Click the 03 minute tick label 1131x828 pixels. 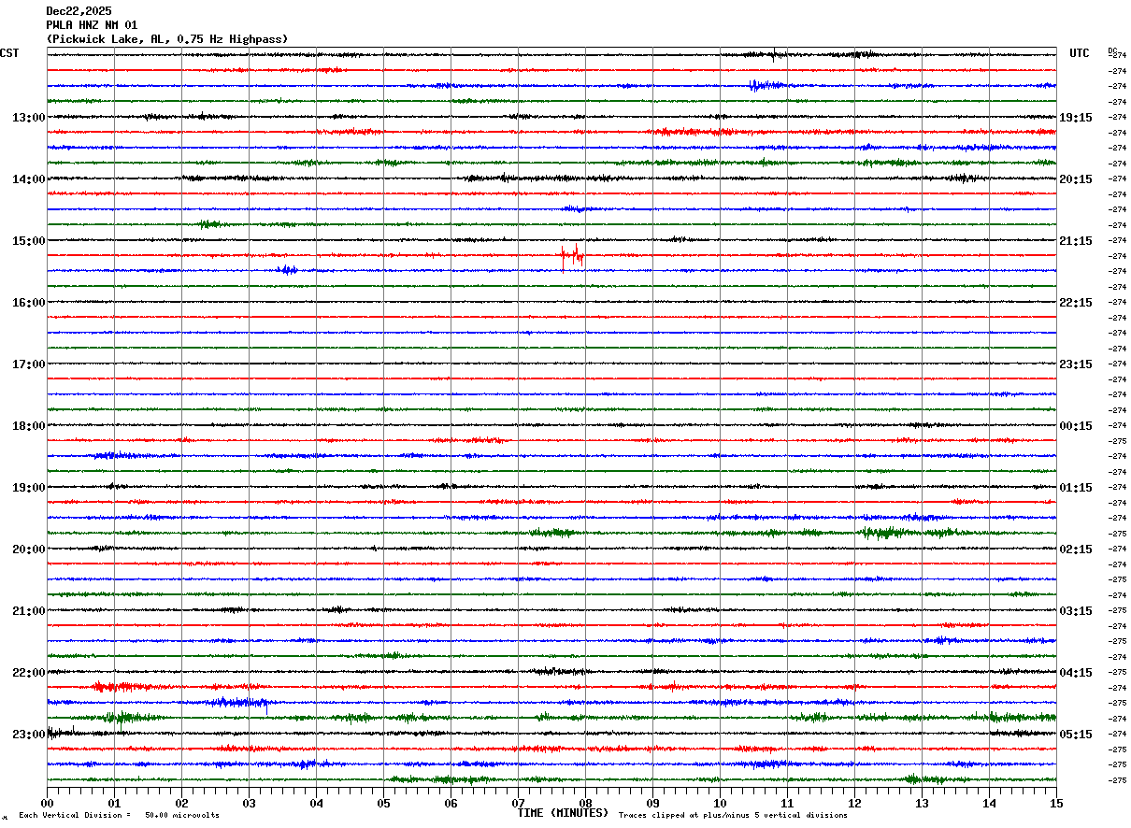click(249, 803)
